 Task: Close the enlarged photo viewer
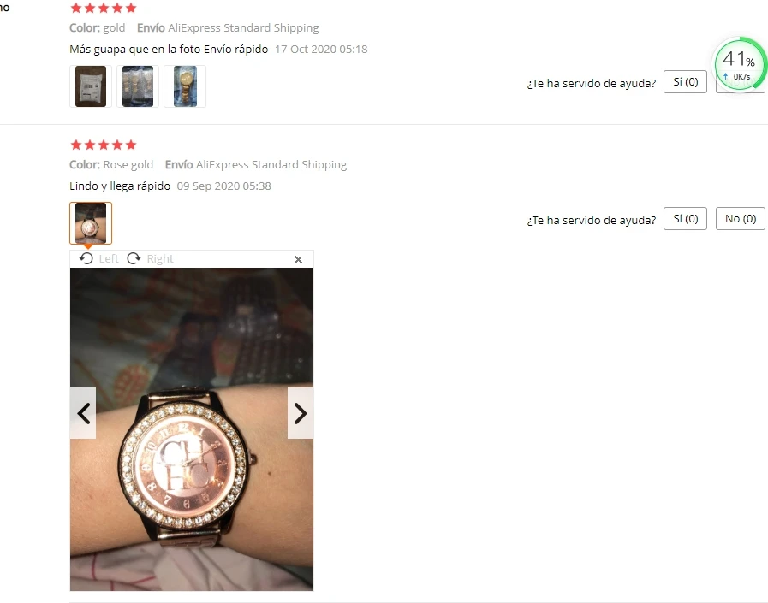[x=298, y=259]
